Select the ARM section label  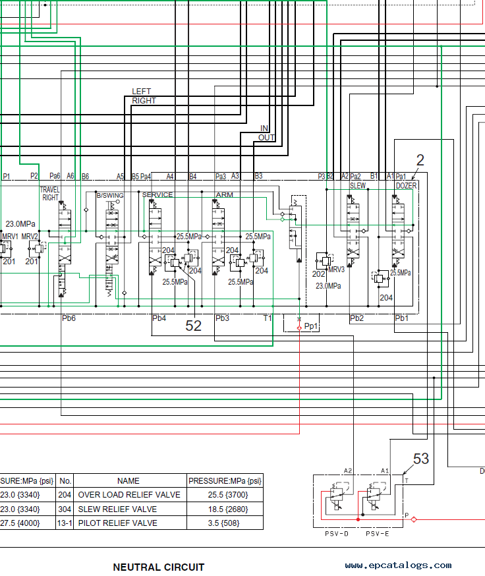click(x=225, y=194)
